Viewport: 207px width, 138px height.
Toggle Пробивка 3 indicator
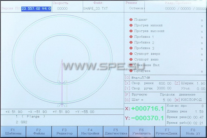[x=131, y=48]
